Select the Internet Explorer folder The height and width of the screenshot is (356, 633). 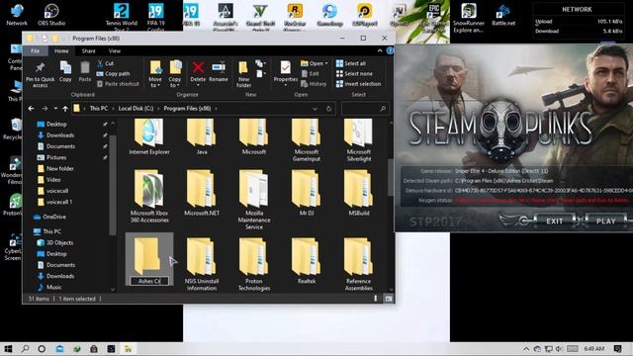(x=149, y=136)
